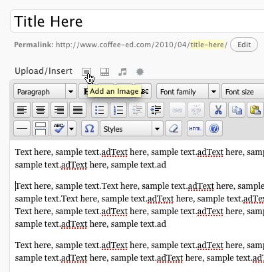Insert a bulleted list

pyautogui.click(x=100, y=110)
